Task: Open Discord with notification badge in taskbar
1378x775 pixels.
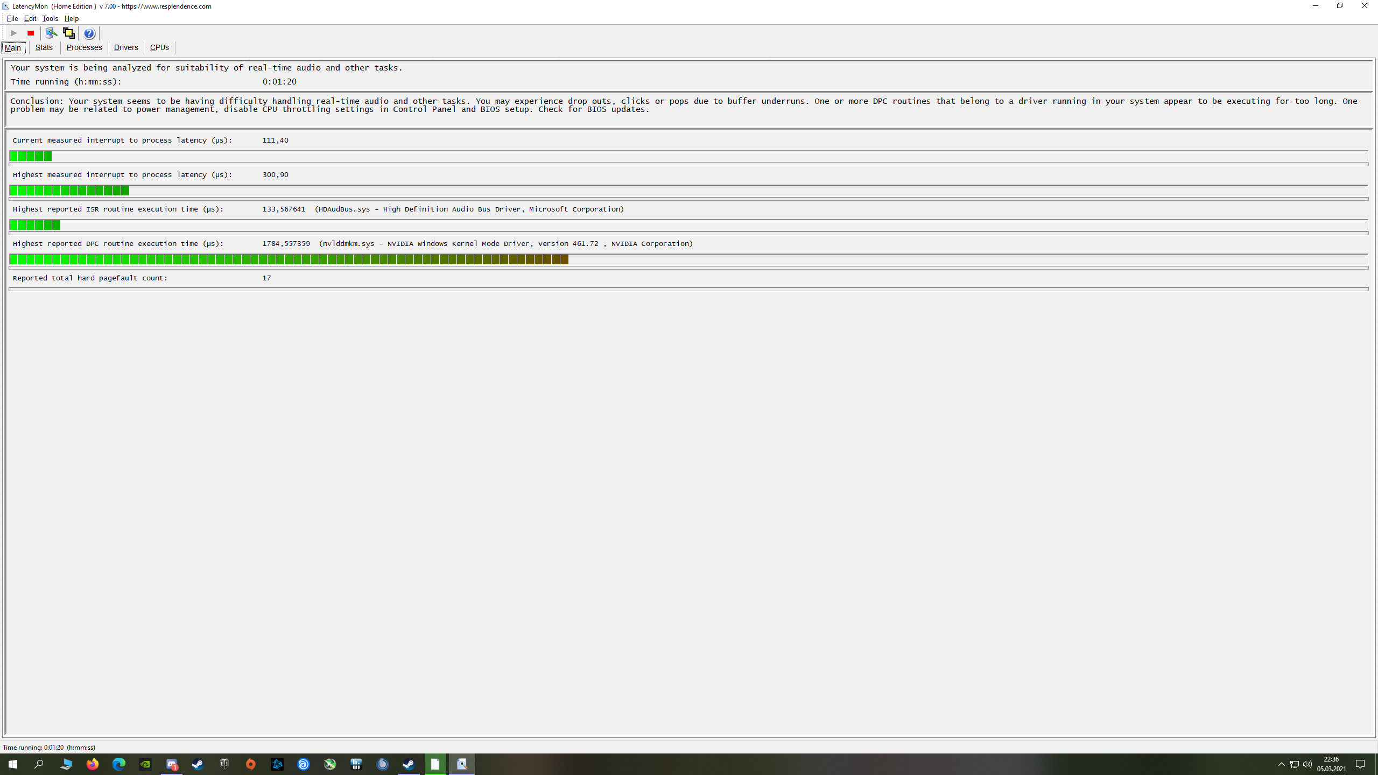Action: tap(172, 764)
